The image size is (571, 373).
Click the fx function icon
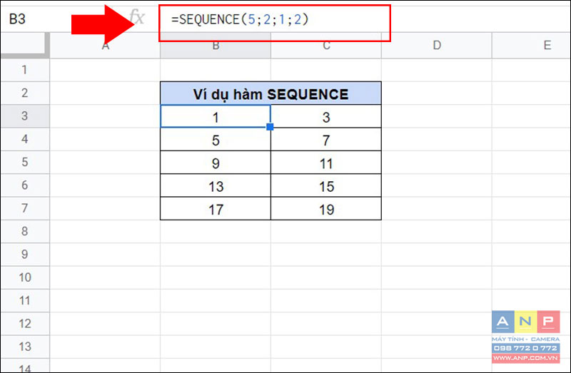click(x=136, y=19)
